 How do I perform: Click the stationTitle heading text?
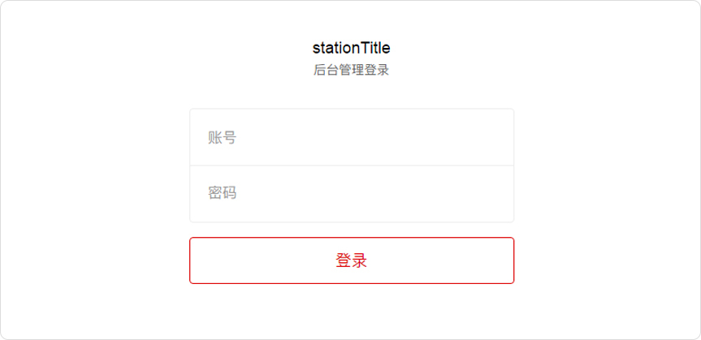click(x=351, y=48)
